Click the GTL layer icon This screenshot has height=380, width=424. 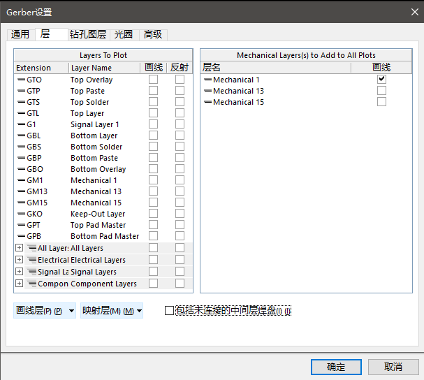[22, 113]
